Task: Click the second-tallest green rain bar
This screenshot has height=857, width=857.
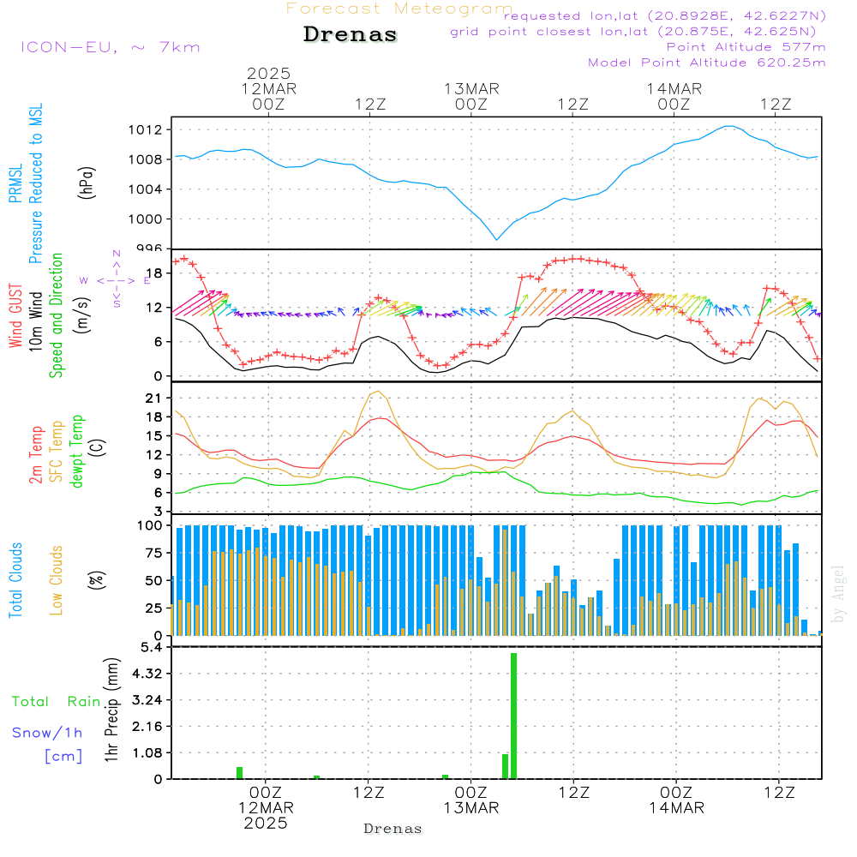Action: [x=505, y=765]
